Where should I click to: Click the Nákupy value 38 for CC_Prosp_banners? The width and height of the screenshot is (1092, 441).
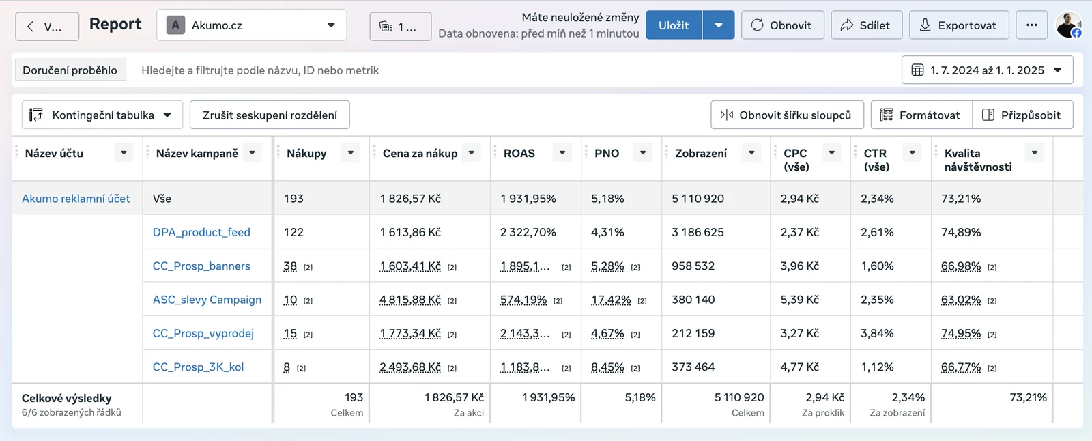(290, 266)
